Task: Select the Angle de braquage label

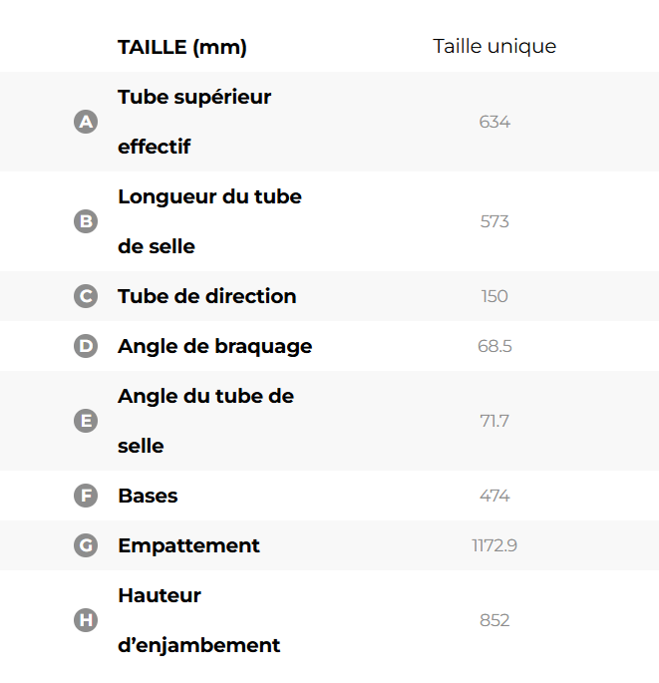Action: pyautogui.click(x=214, y=346)
